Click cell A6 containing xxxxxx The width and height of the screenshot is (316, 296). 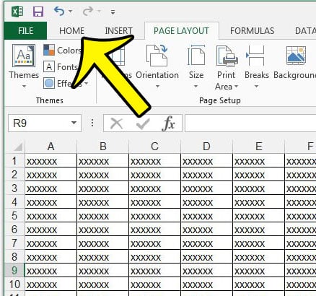(51, 230)
